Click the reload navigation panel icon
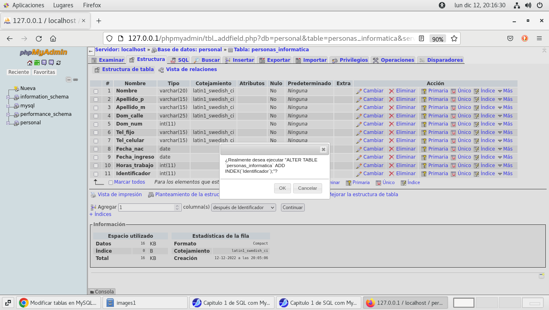The height and width of the screenshot is (310, 549). point(59,63)
